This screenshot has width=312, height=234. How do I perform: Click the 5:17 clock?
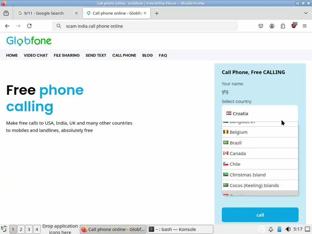(x=298, y=229)
